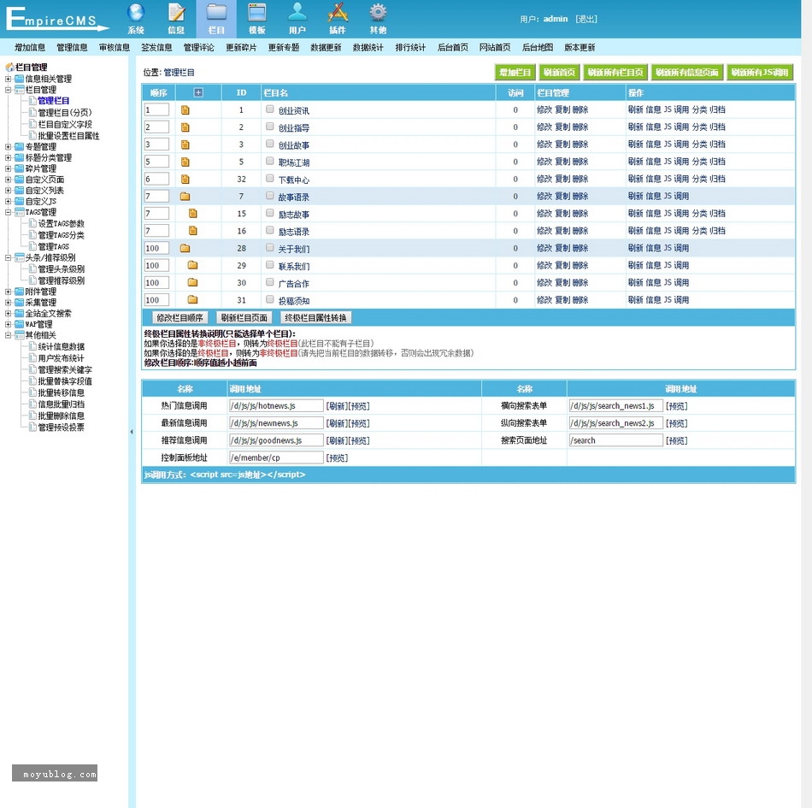Collapse the 其他相关 tree node
This screenshot has height=808, width=812.
click(8, 335)
